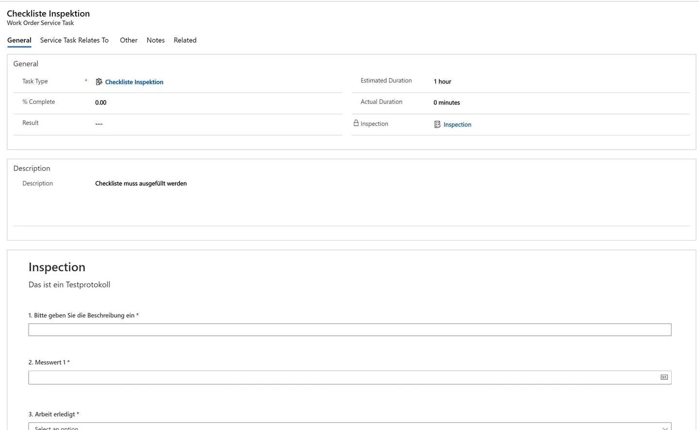
Task: Open the Service Task Relates To tab
Action: click(74, 40)
